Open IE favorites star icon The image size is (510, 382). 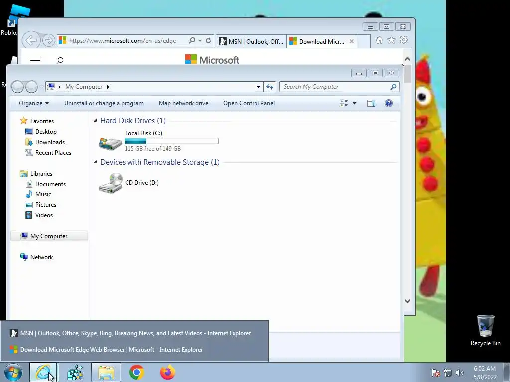(x=391, y=40)
